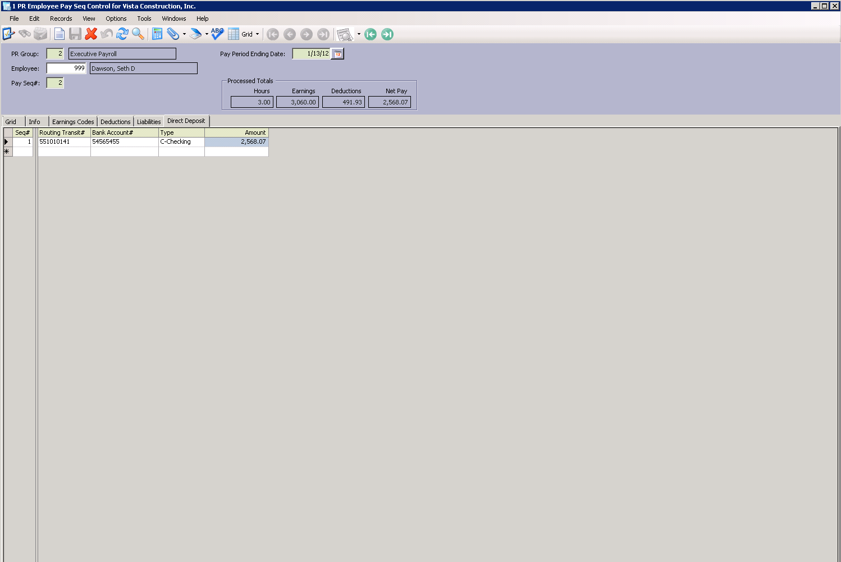
Task: Click the undo arrow icon
Action: pyautogui.click(x=107, y=34)
